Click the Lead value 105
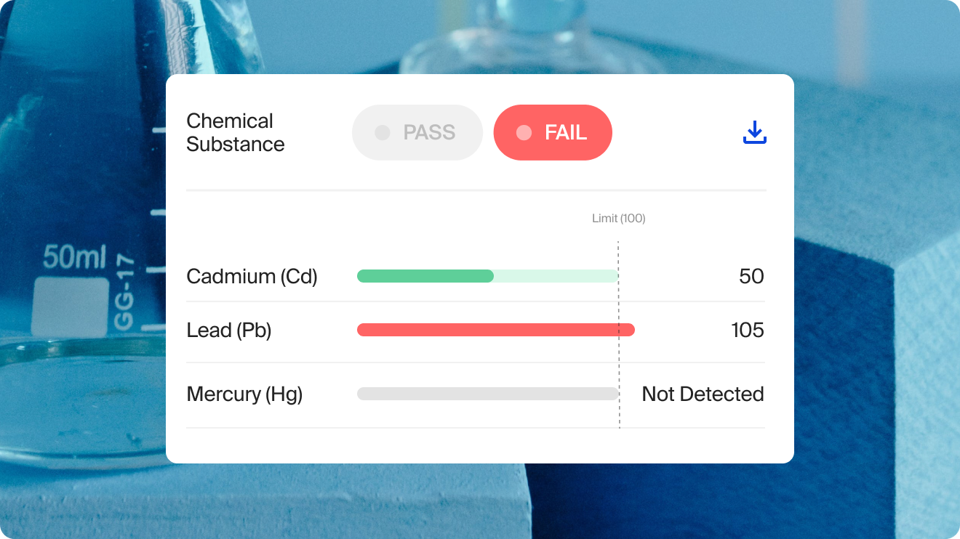 747,331
